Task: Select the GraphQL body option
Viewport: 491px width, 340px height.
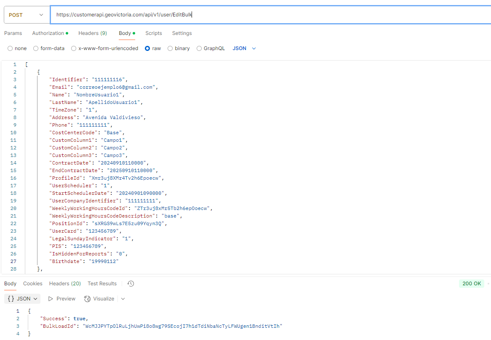Action: point(199,48)
